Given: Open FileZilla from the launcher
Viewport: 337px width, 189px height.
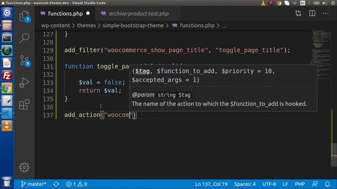Looking at the screenshot, I should coord(7,76).
